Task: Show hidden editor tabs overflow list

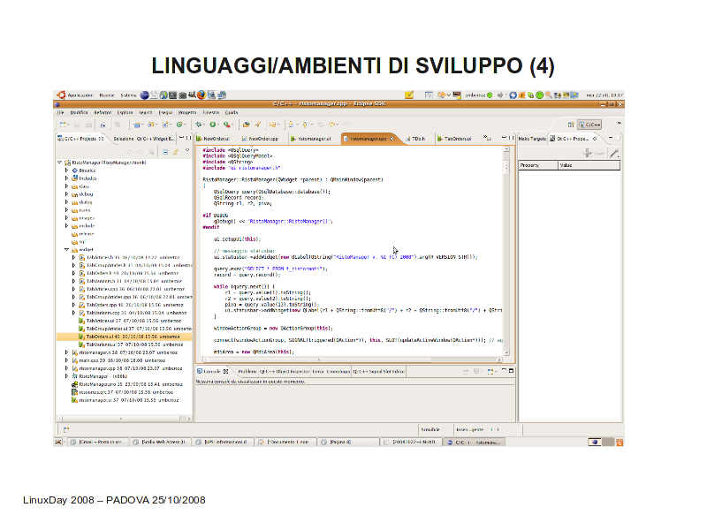Action: 485,139
